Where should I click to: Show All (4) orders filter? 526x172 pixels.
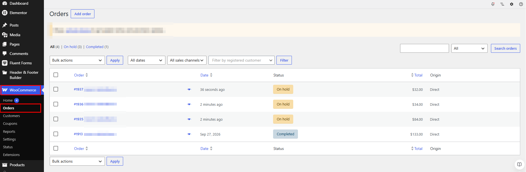click(55, 47)
